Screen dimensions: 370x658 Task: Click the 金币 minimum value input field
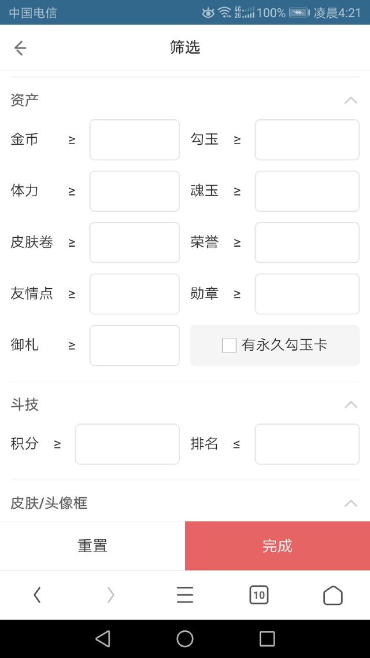click(x=134, y=139)
